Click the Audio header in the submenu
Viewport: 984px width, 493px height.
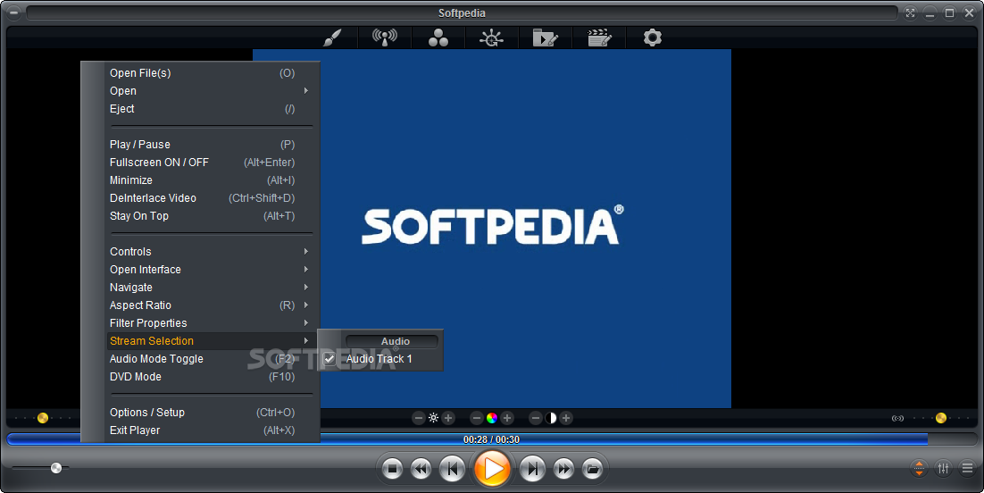[392, 342]
